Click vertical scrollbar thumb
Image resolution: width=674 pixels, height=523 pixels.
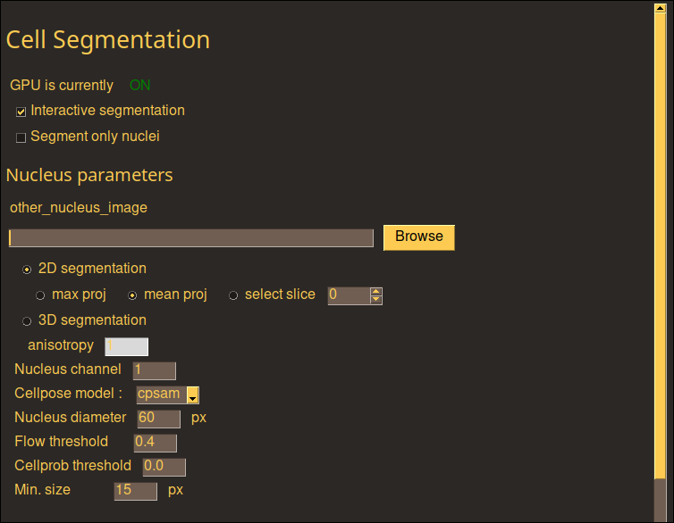click(x=660, y=245)
